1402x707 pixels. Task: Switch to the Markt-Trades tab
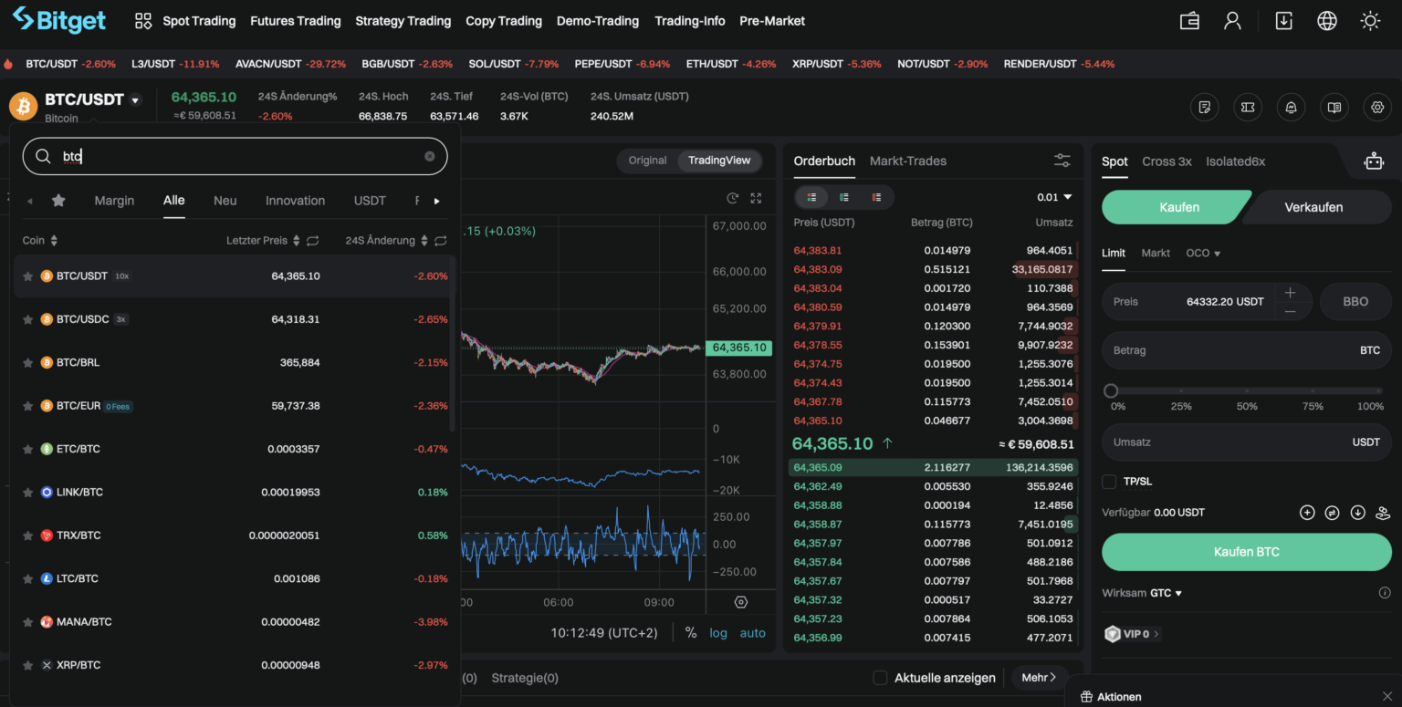coord(907,161)
